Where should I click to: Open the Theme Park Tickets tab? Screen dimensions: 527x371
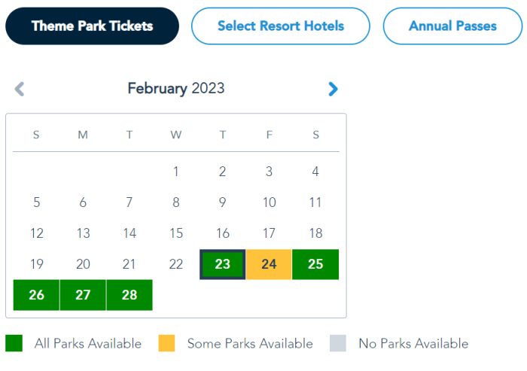[x=92, y=26]
